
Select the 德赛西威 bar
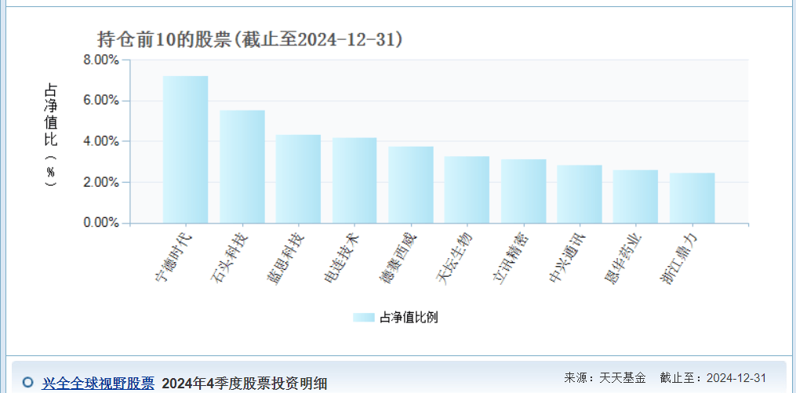pyautogui.click(x=410, y=185)
